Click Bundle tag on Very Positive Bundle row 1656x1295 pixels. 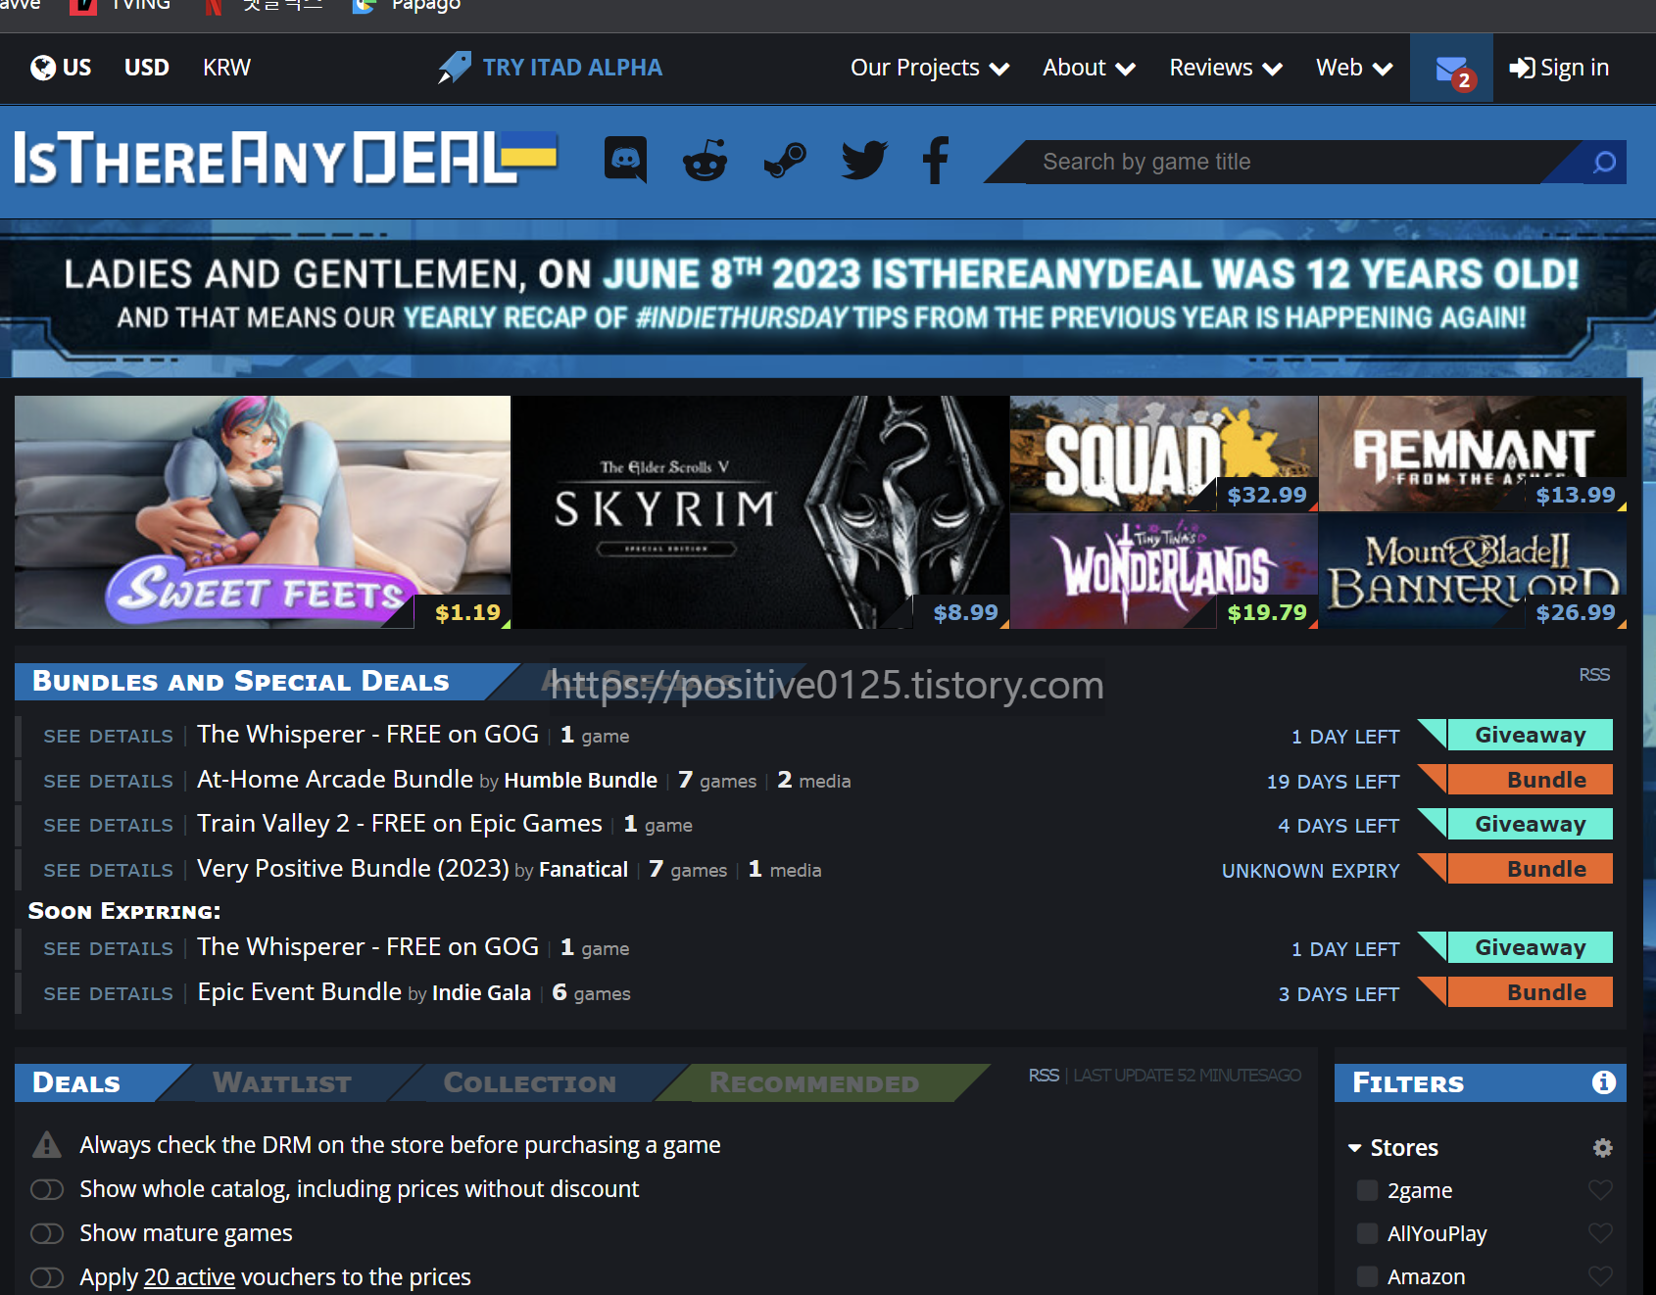coord(1530,869)
